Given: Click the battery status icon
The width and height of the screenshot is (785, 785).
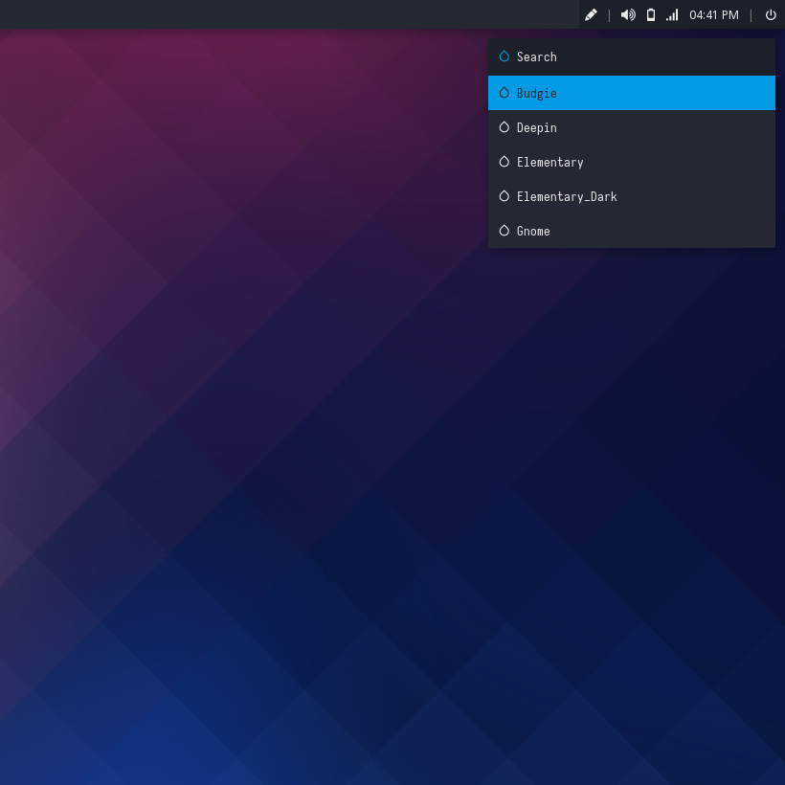Looking at the screenshot, I should (651, 14).
